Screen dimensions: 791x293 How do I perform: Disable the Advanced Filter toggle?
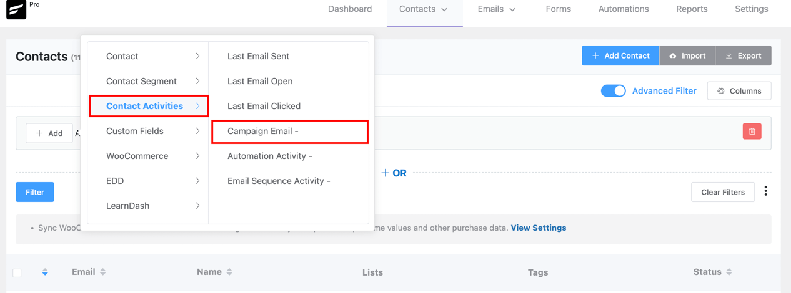pos(613,90)
